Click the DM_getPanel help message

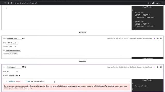pyautogui.click(x=67, y=87)
